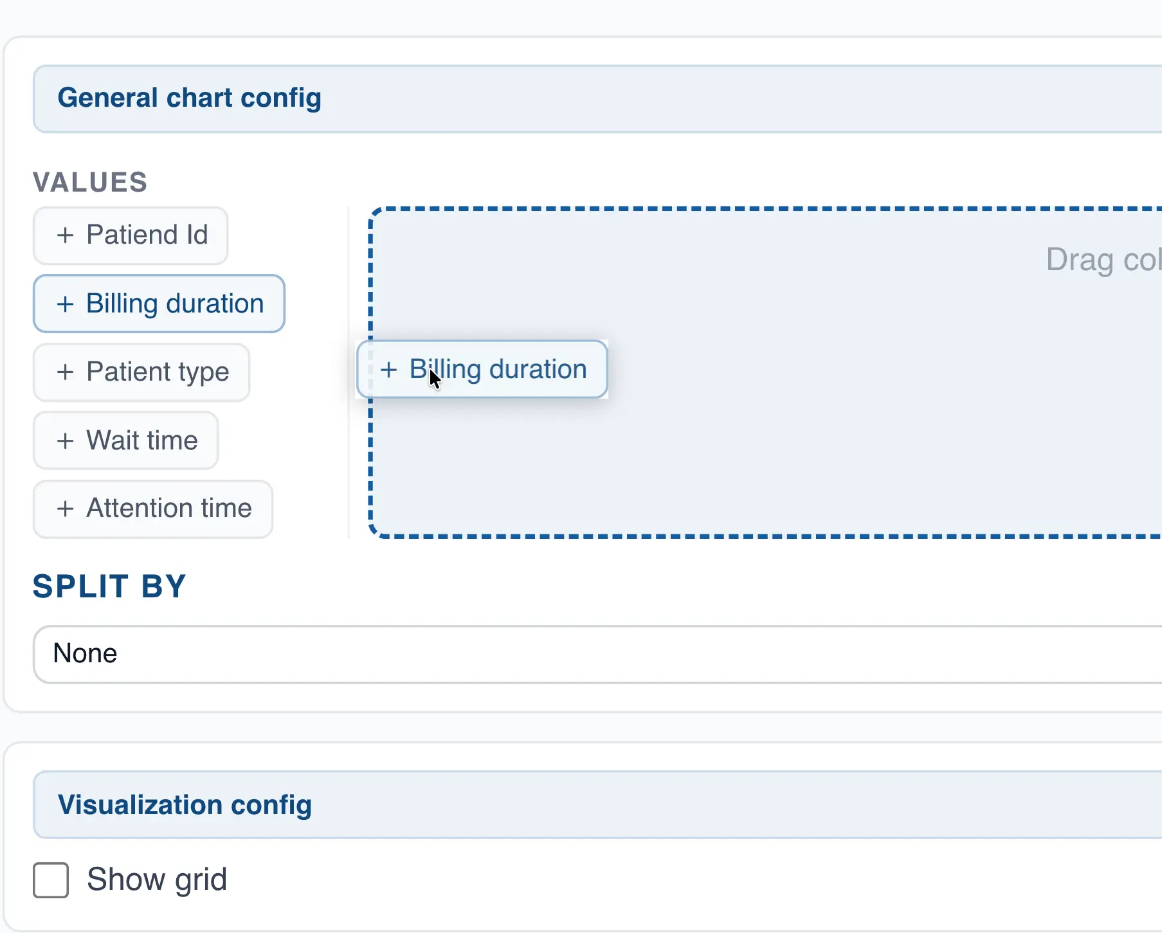The image size is (1162, 933).
Task: Click the VALUES section heading
Action: (89, 182)
